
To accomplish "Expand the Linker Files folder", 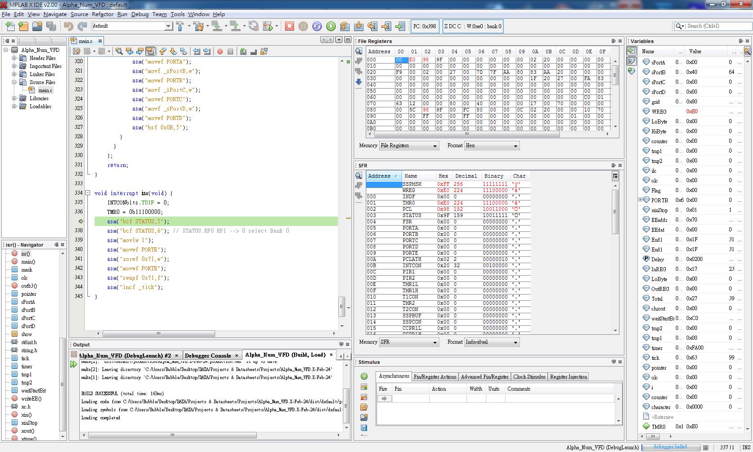I will (14, 74).
